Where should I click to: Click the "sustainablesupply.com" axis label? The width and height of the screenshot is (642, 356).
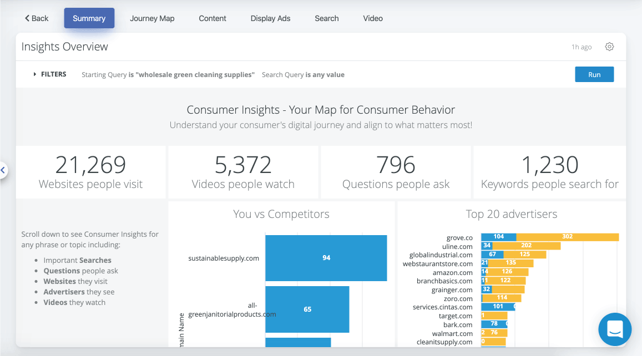224,258
